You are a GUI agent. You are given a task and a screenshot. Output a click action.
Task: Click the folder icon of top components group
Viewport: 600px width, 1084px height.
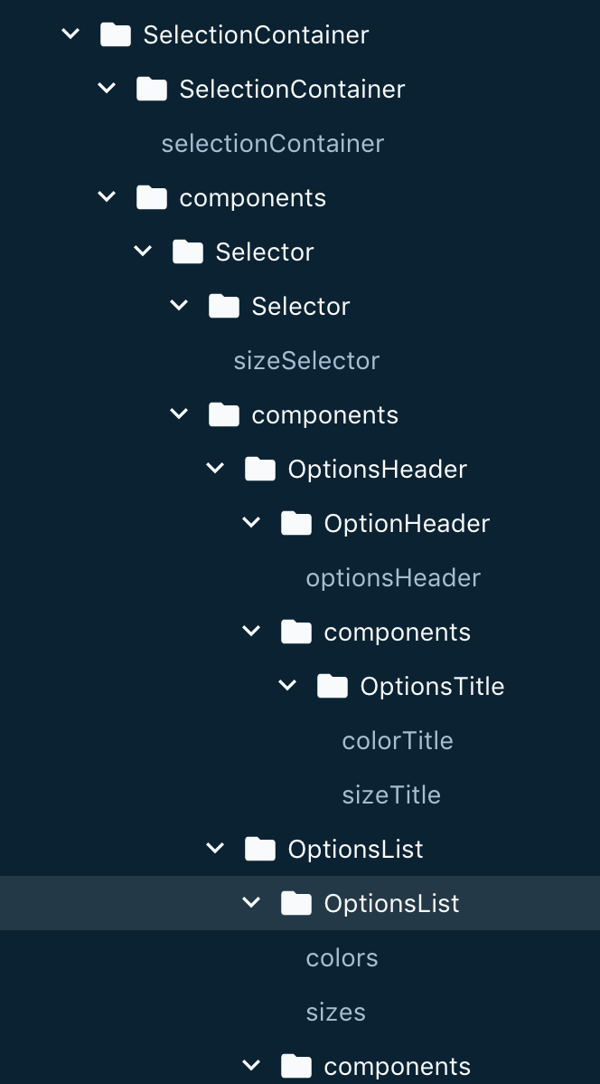pos(152,197)
